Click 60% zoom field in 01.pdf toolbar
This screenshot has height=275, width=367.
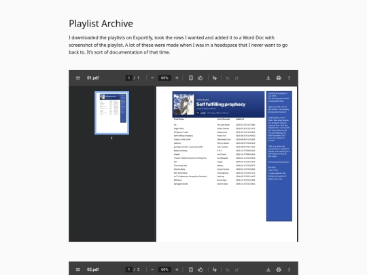(164, 78)
